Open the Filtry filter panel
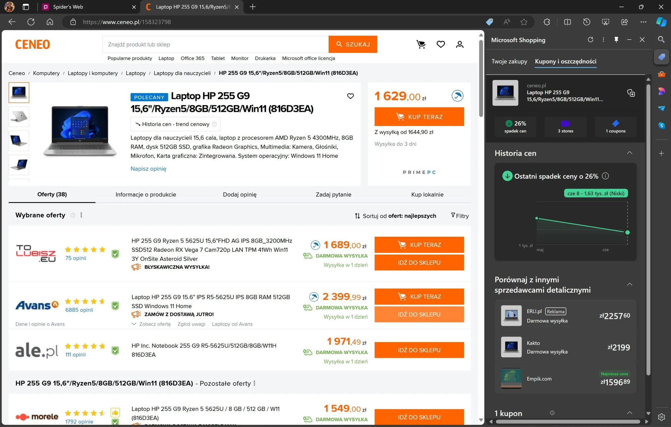This screenshot has width=671, height=427. (460, 216)
